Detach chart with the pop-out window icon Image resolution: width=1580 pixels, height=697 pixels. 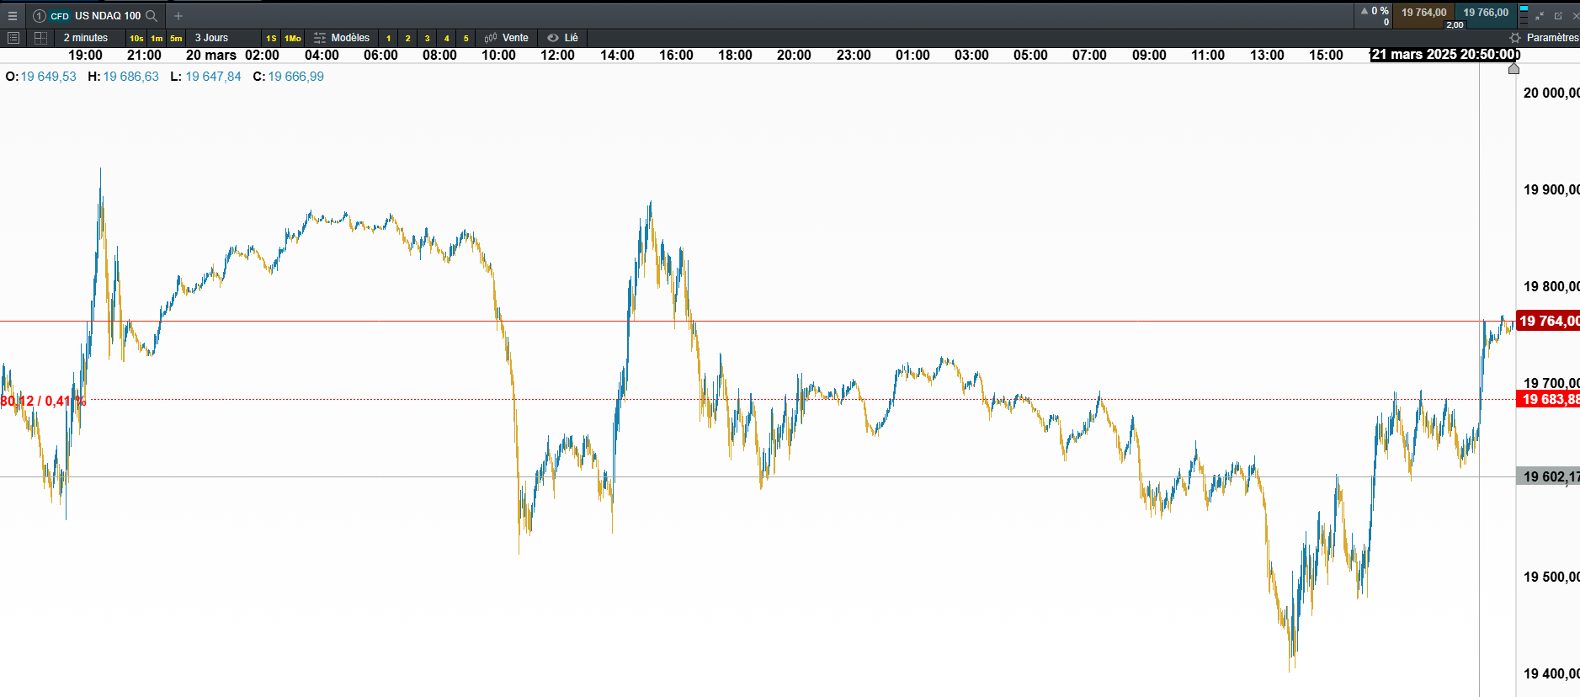point(1558,16)
